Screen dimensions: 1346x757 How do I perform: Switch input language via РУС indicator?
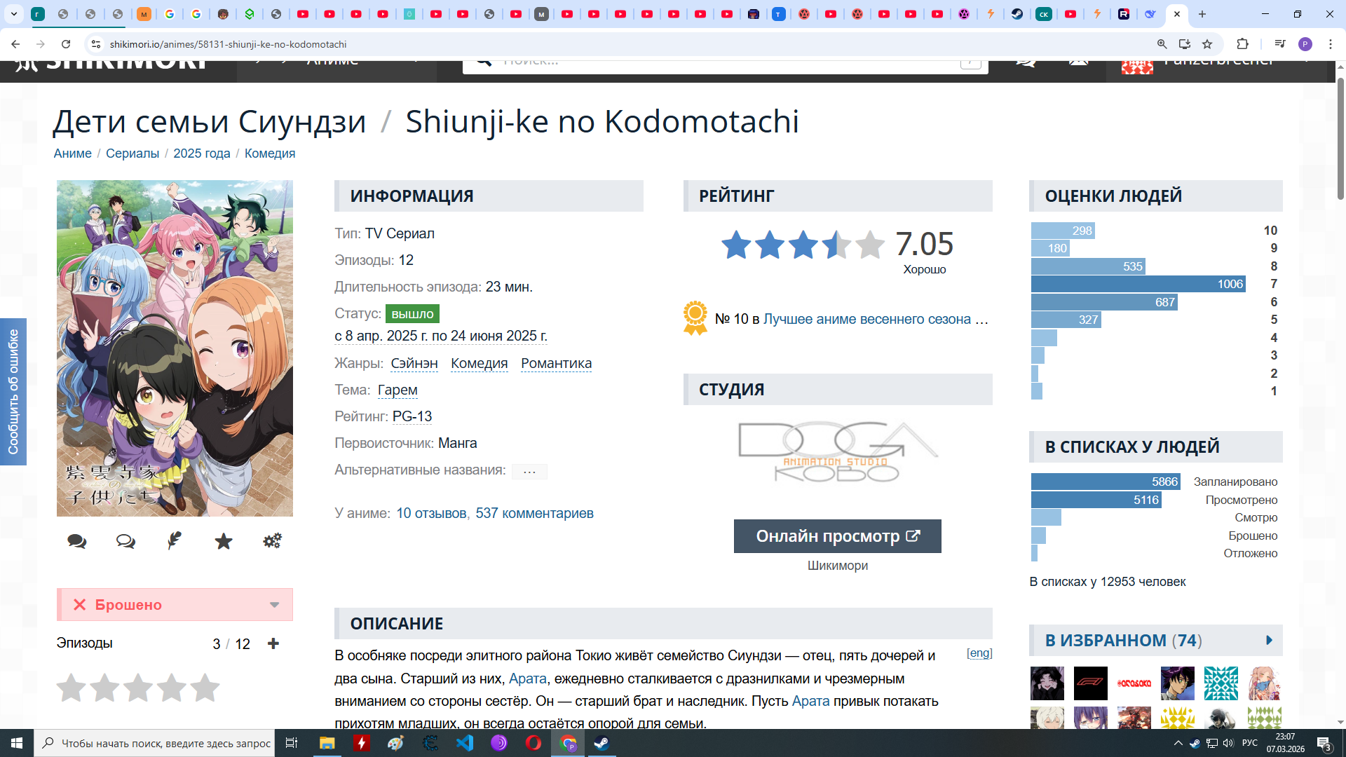pos(1250,743)
